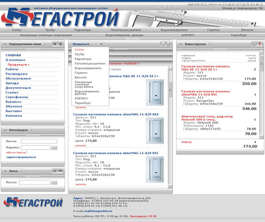Open Радиаторы in top navigation bar

click(x=83, y=30)
